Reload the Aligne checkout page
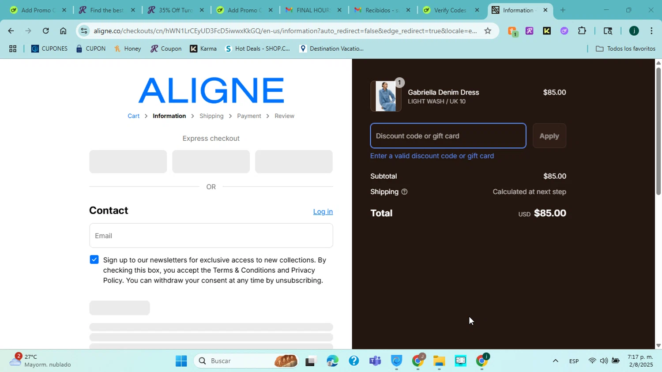Viewport: 662px width, 372px height. pos(45,31)
